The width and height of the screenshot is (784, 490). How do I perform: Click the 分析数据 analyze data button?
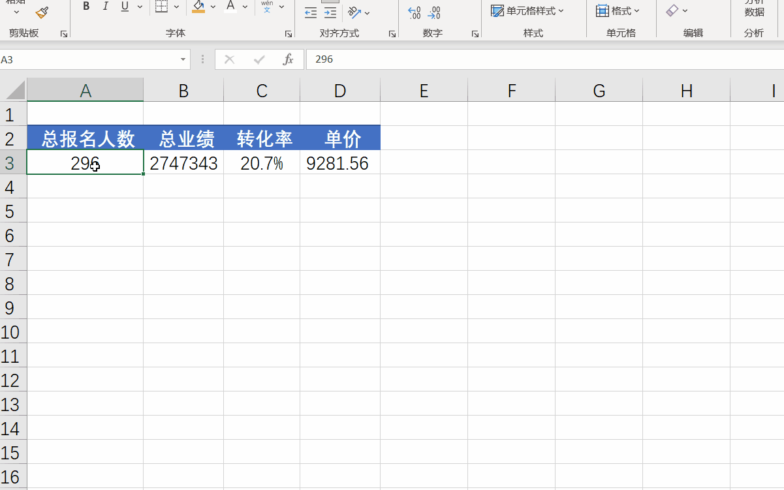[754, 8]
